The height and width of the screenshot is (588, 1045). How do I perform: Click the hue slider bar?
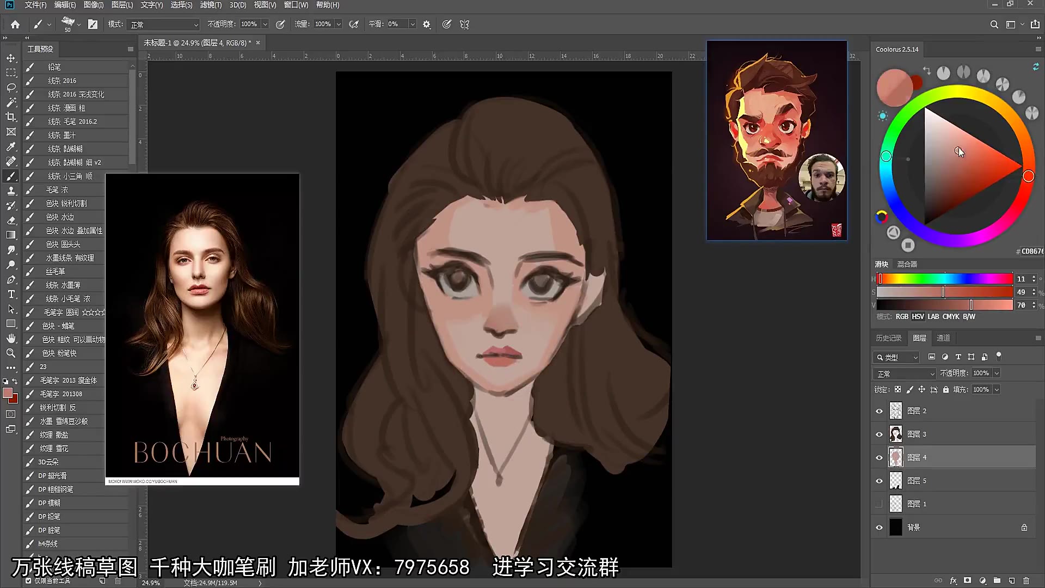[x=946, y=279]
